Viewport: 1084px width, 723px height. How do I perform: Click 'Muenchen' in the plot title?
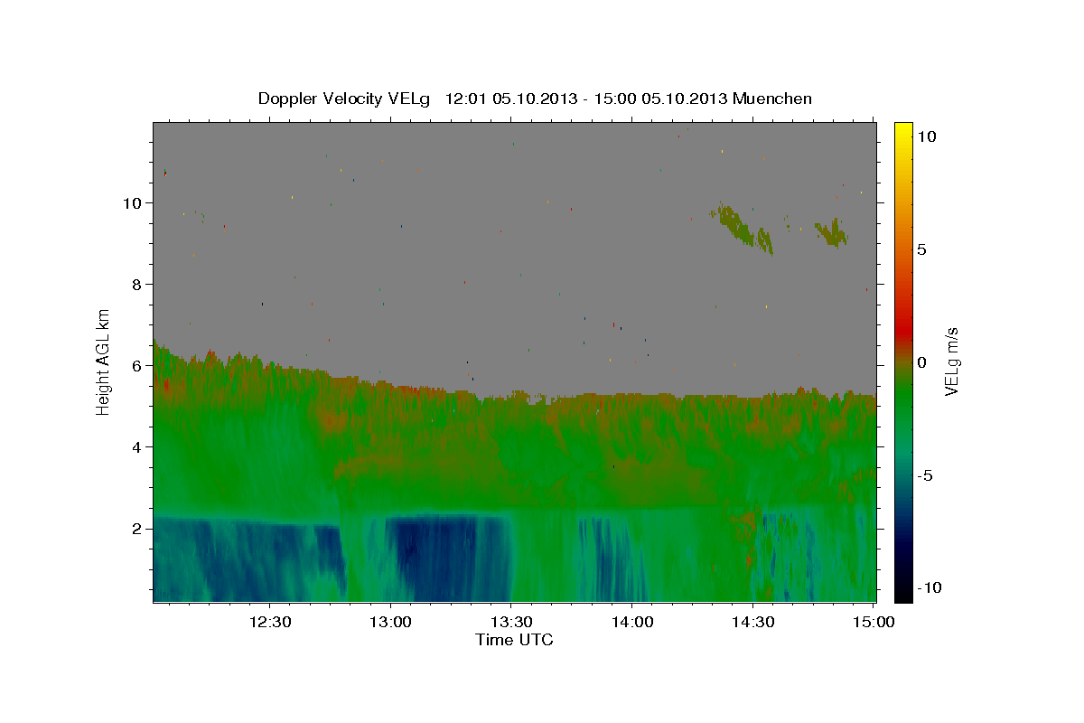[x=771, y=99]
